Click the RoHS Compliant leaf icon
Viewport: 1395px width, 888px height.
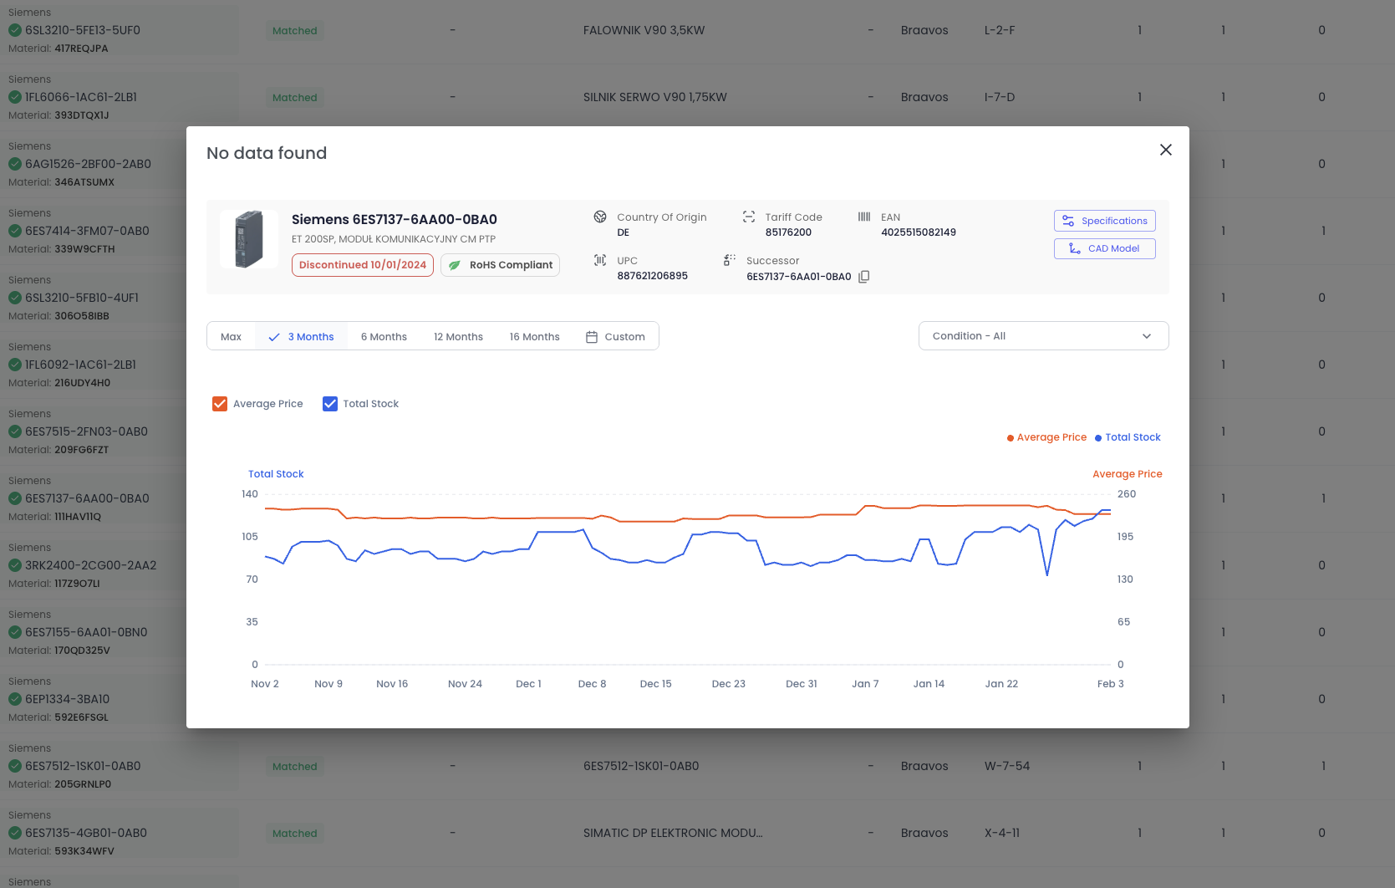(455, 265)
